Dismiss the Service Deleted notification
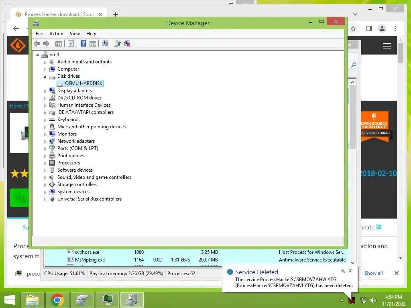 click(350, 271)
